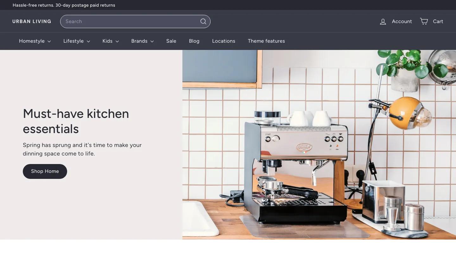Click 'Must-have kitchen essentials' heading

[x=76, y=121]
